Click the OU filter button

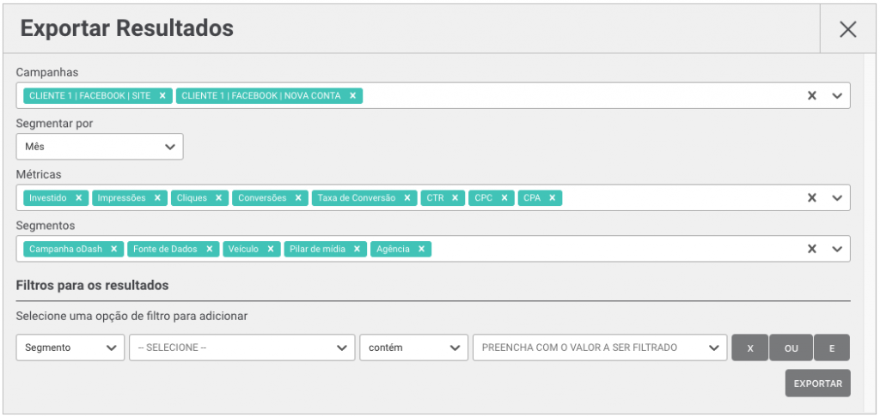pyautogui.click(x=791, y=348)
